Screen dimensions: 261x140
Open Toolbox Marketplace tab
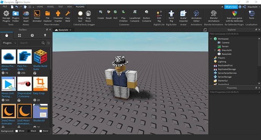7,35
